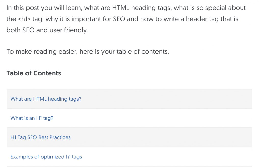Click the '<h1>' tag text in intro paragraph
The height and width of the screenshot is (167, 261).
24,19
